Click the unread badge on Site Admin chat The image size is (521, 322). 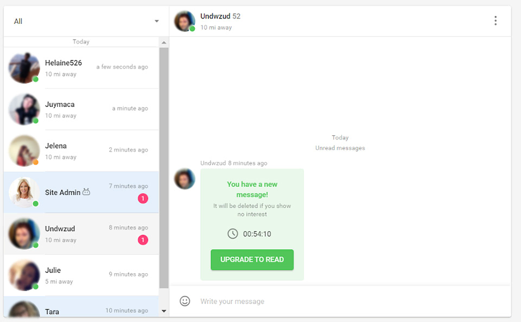[x=143, y=198]
